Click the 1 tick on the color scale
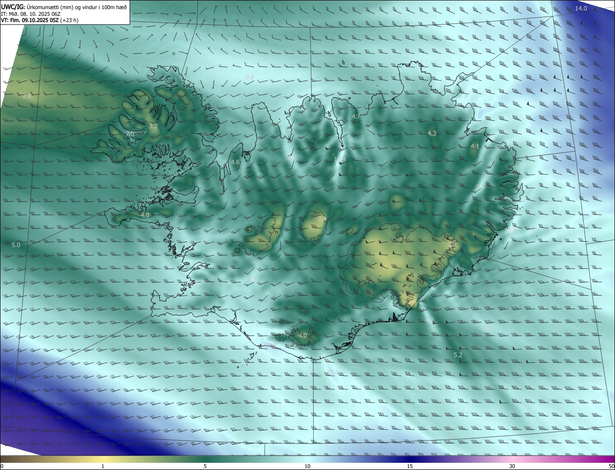The width and height of the screenshot is (615, 470). (103, 466)
